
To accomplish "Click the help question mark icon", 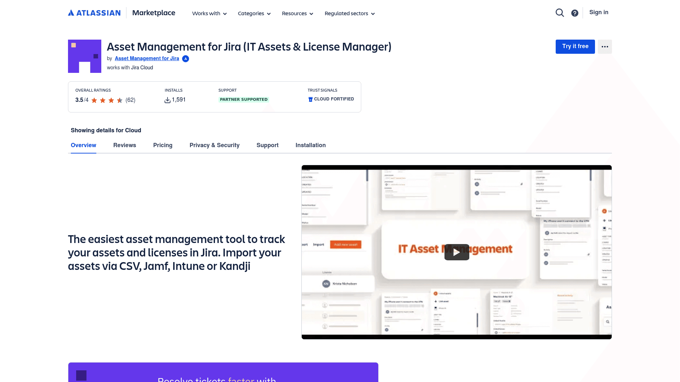I will (x=574, y=13).
